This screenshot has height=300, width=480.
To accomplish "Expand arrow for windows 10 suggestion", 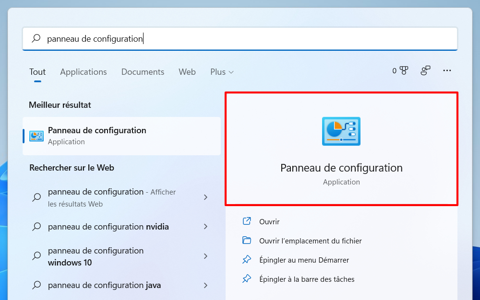I will coord(206,256).
